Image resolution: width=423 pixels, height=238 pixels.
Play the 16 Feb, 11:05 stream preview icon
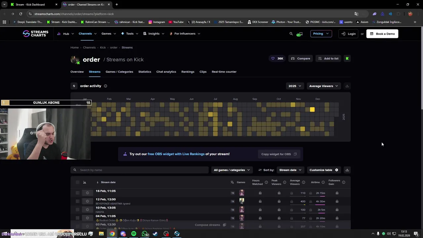[87, 193]
